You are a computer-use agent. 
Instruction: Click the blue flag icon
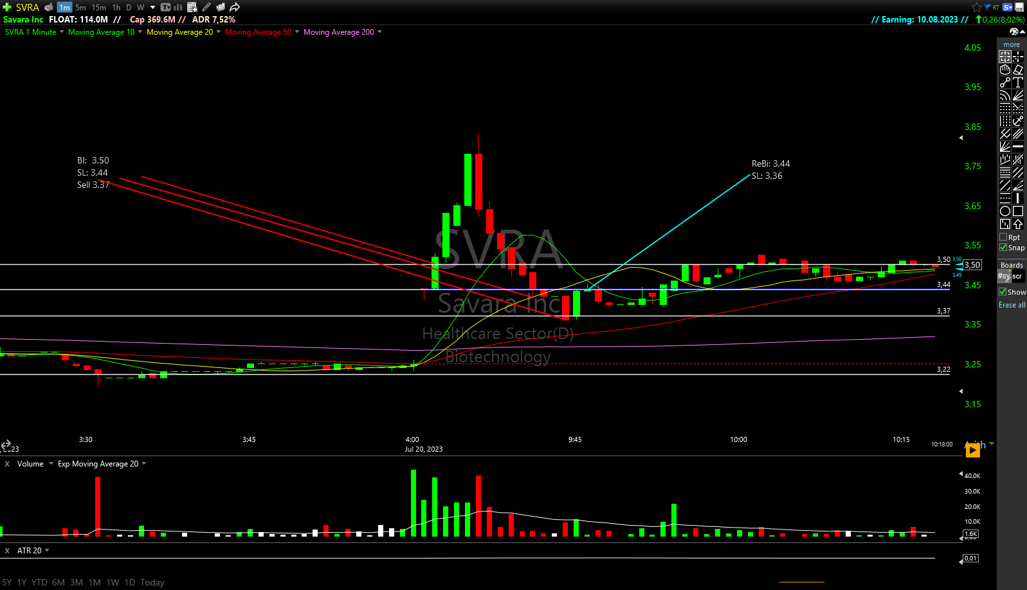987,7
